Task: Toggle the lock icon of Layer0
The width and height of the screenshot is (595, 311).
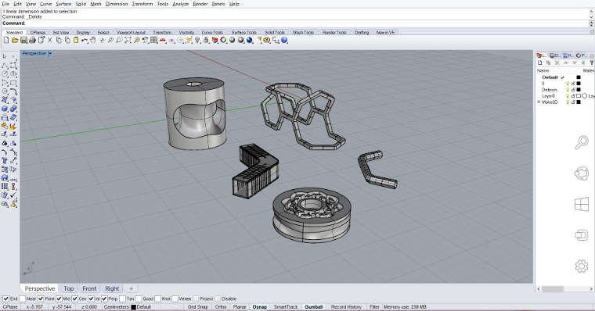Action: [x=573, y=96]
